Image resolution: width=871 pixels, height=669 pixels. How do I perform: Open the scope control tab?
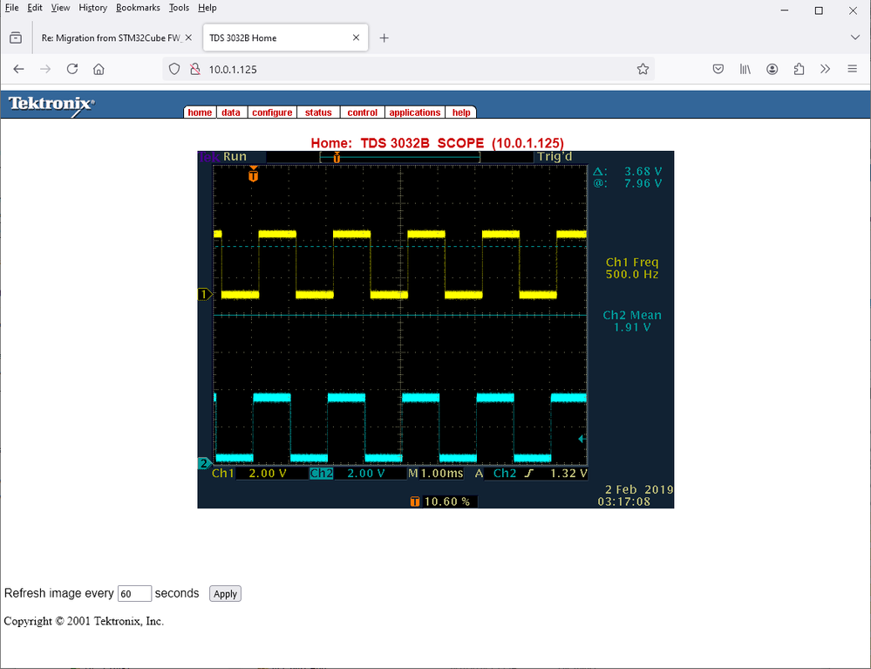[362, 113]
